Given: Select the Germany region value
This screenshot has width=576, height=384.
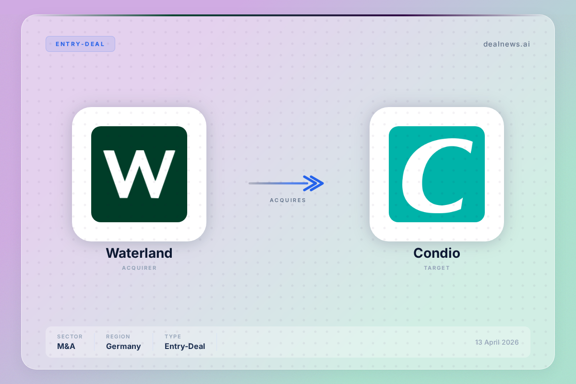Looking at the screenshot, I should coord(123,346).
